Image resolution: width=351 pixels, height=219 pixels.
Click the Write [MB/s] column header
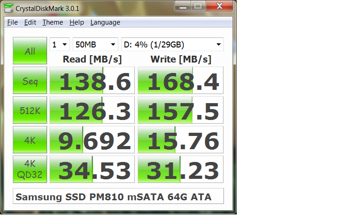[181, 59]
